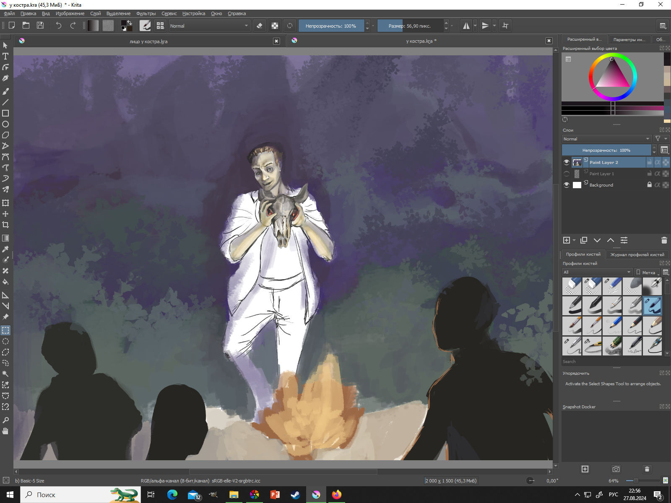Image resolution: width=671 pixels, height=503 pixels.
Task: Pick the Crop tool
Action: click(x=5, y=225)
